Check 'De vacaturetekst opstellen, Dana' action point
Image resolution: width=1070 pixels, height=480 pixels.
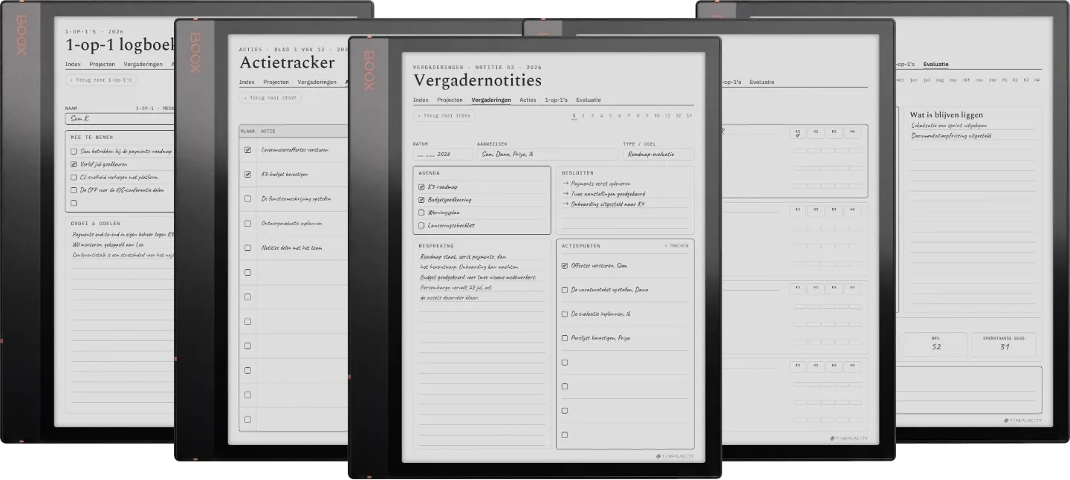click(565, 290)
